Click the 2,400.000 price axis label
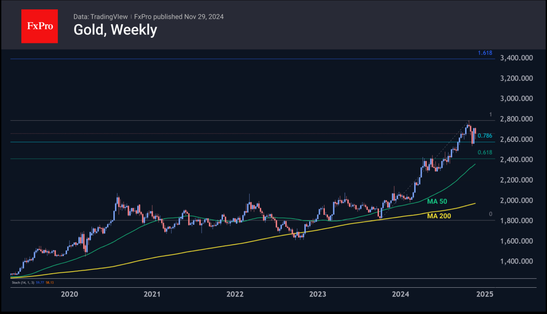547x314 pixels. point(517,159)
